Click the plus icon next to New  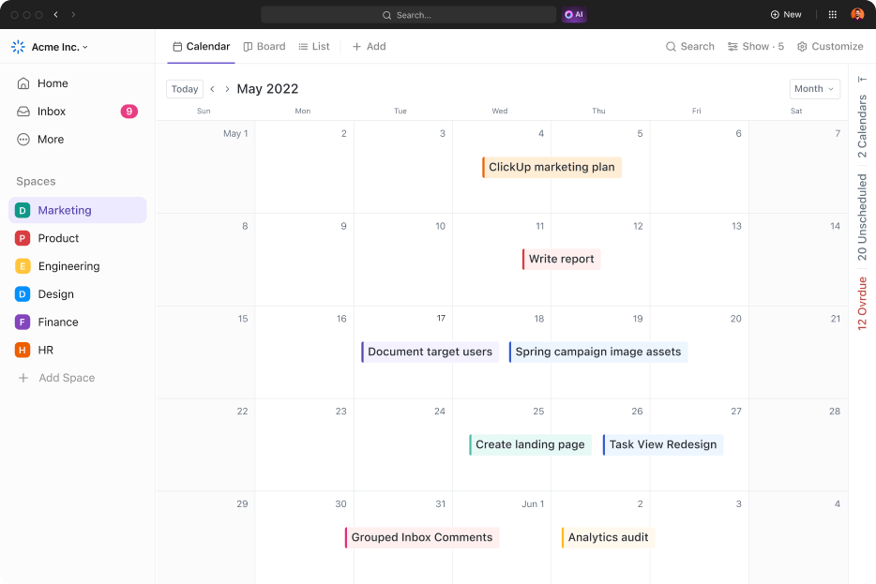(775, 14)
